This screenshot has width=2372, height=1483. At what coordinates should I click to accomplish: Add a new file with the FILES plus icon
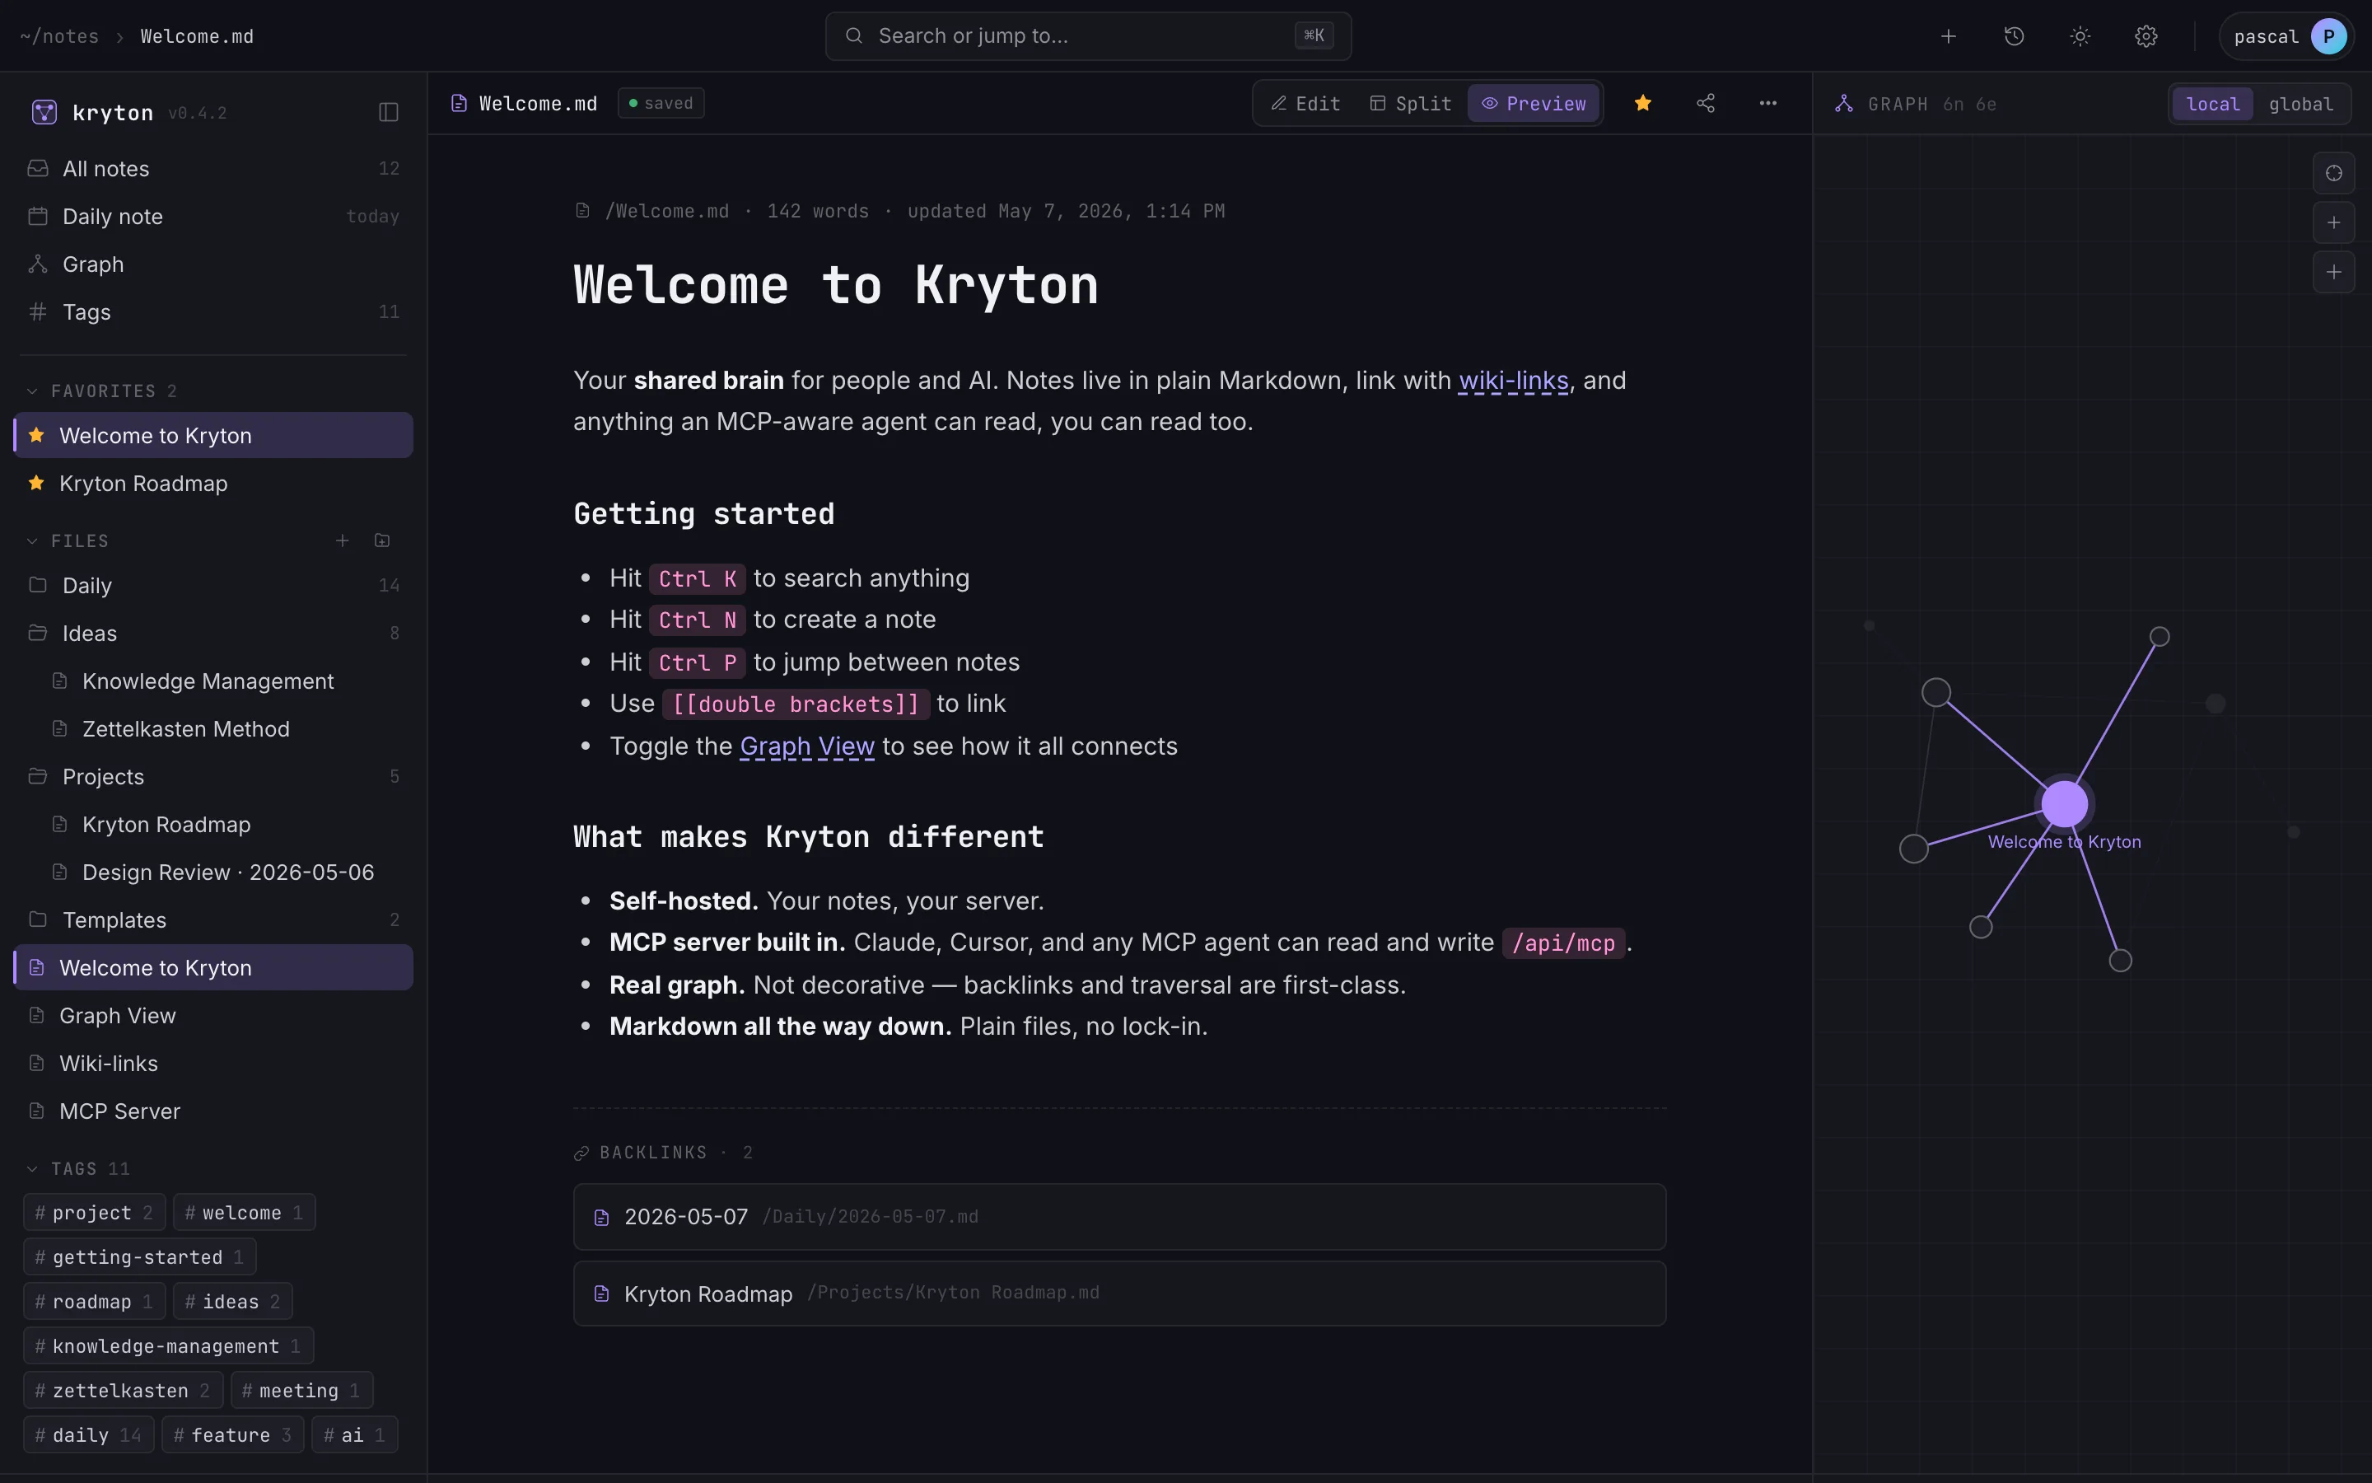[x=342, y=540]
